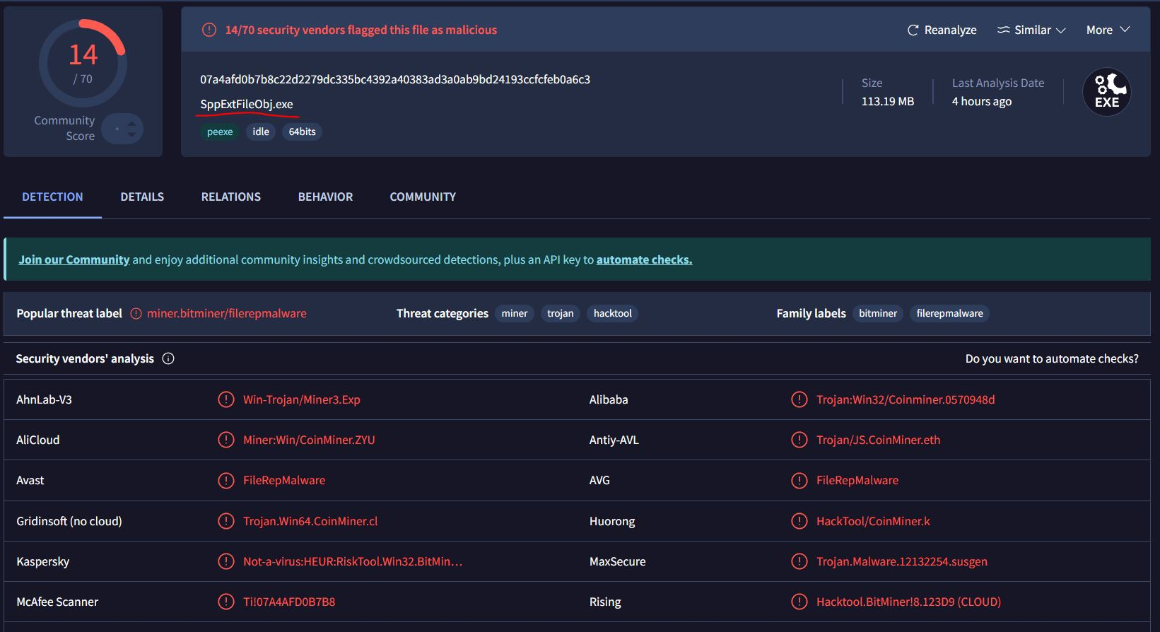
Task: Click the file hash 07a4afd0b7b8c22d...
Action: tap(395, 79)
